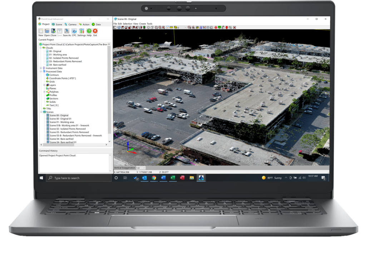Click the zoom out magnifier in scene toolbar
The height and width of the screenshot is (255, 366).
click(156, 28)
